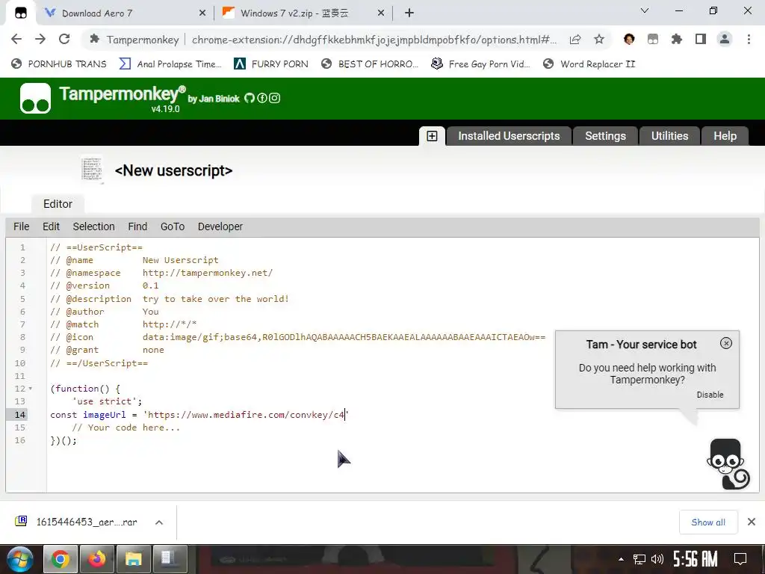Open avatar extension icon in toolbar
The height and width of the screenshot is (574, 765).
pyautogui.click(x=629, y=40)
